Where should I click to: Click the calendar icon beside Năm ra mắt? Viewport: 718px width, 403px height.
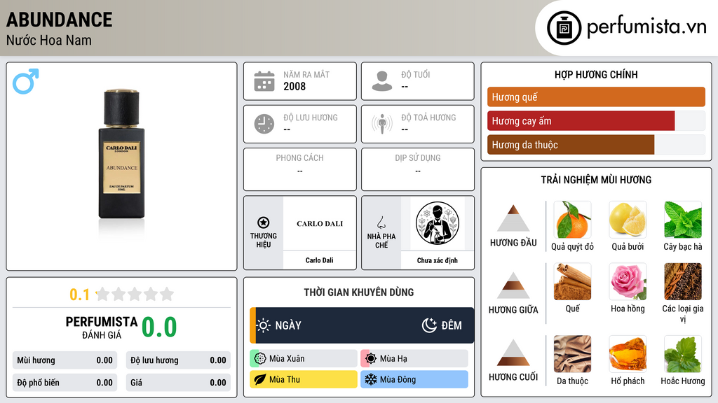[x=264, y=81]
